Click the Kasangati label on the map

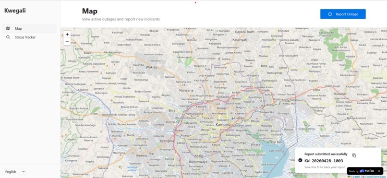(240, 39)
